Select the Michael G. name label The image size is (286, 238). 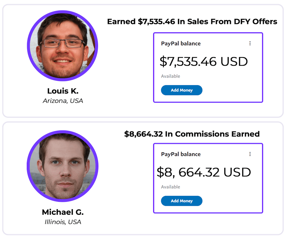(x=63, y=212)
